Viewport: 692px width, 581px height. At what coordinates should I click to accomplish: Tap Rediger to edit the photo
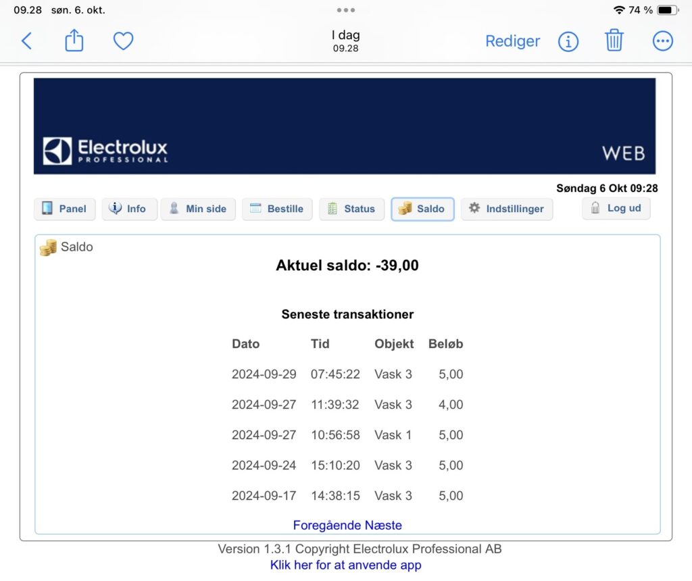(512, 41)
